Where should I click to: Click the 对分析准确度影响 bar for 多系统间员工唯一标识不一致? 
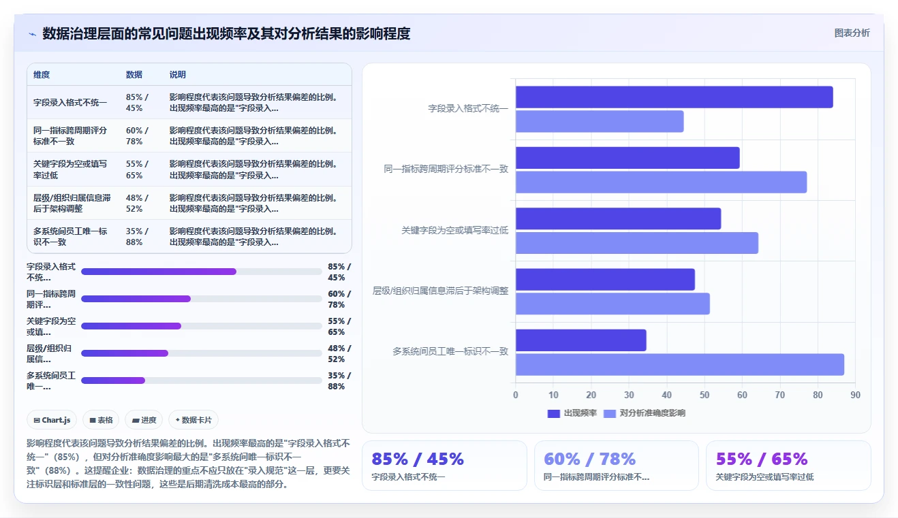pyautogui.click(x=680, y=365)
